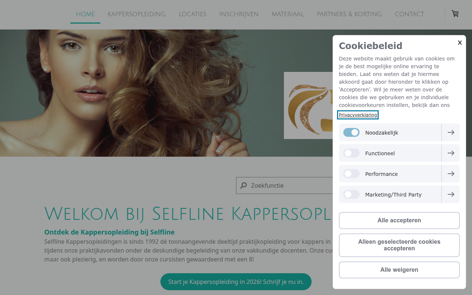Open the Privacyverklaring link

[x=358, y=115]
